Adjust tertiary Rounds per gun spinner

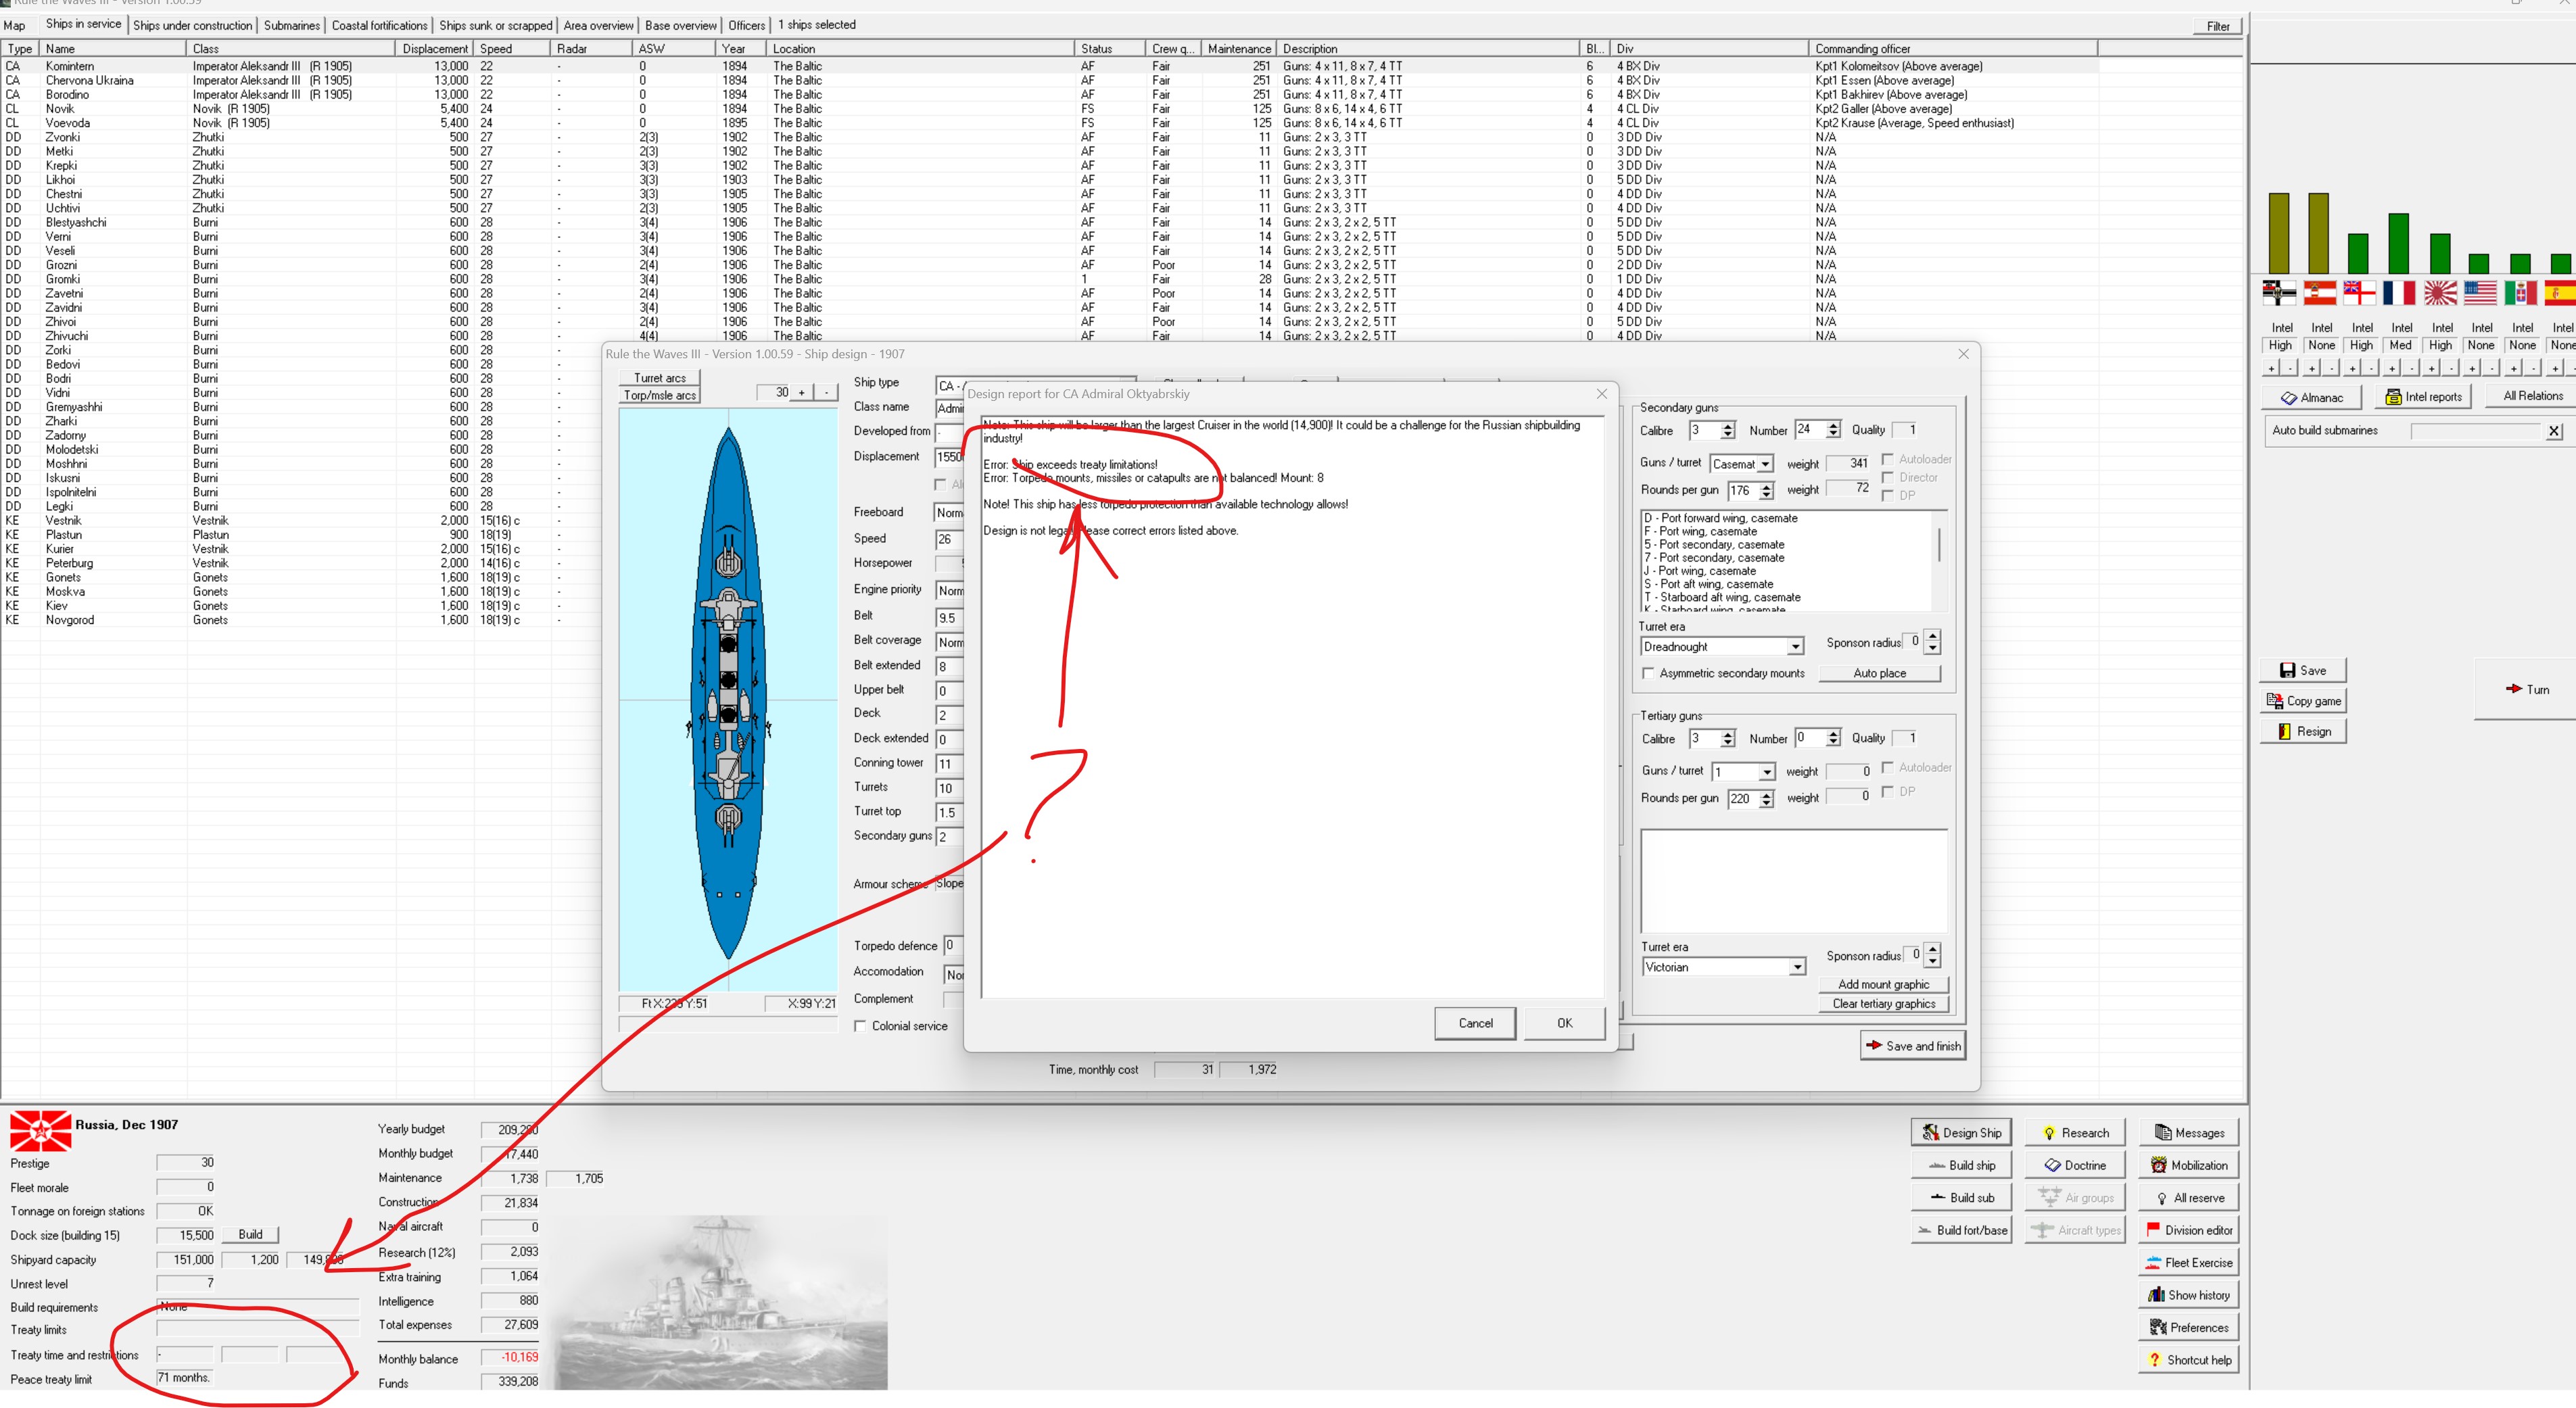click(1767, 798)
